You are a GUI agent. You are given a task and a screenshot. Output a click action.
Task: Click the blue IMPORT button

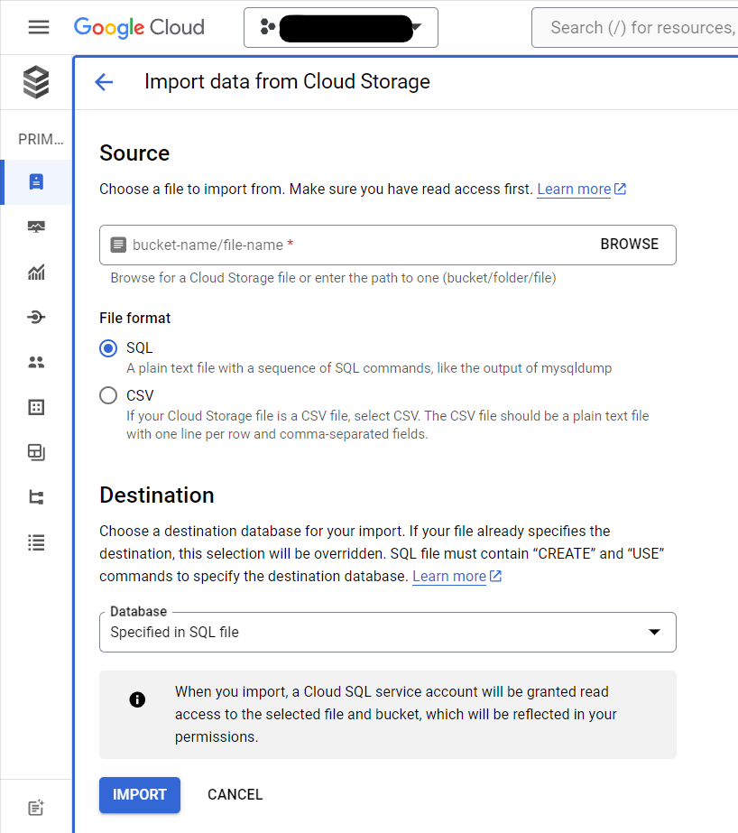coord(139,795)
